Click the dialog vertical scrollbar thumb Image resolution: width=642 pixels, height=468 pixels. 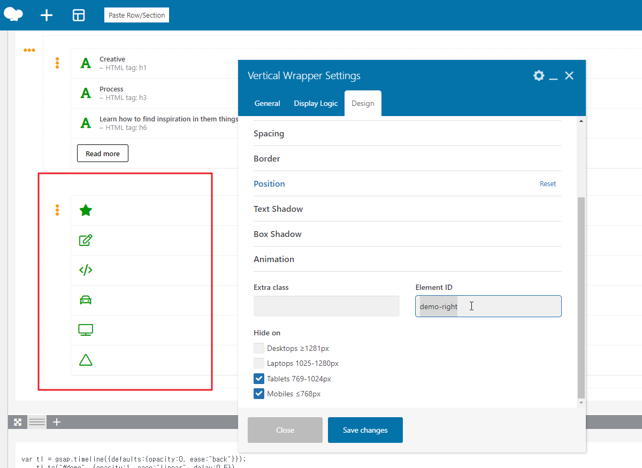582,297
